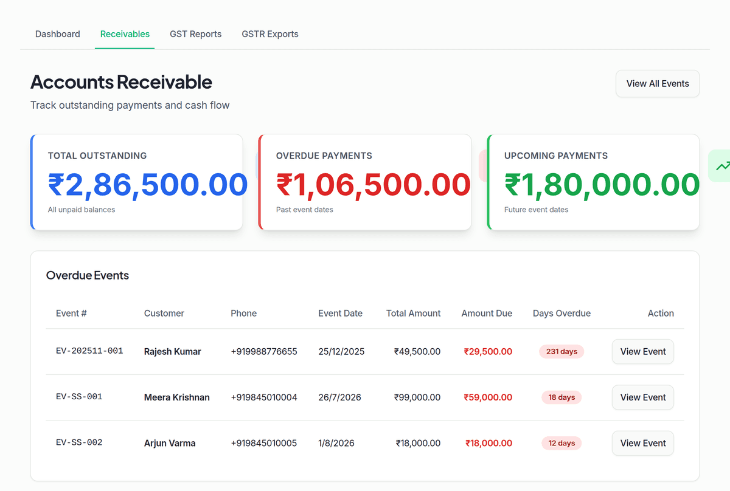Click total amount ₹49,500.00
Screen dimensions: 730x491
pos(417,351)
